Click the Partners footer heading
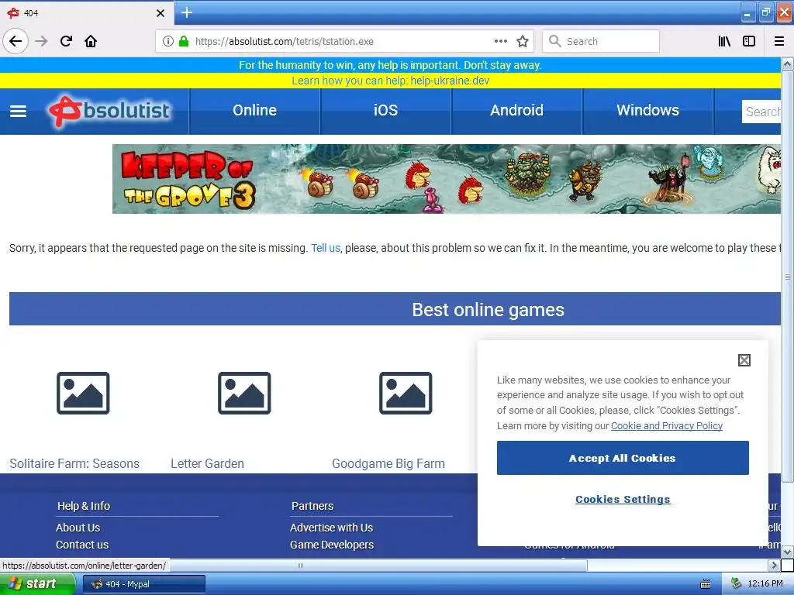The image size is (794, 595). 312,506
